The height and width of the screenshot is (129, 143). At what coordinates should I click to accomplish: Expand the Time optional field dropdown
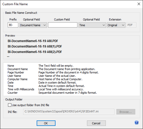(x=92, y=25)
